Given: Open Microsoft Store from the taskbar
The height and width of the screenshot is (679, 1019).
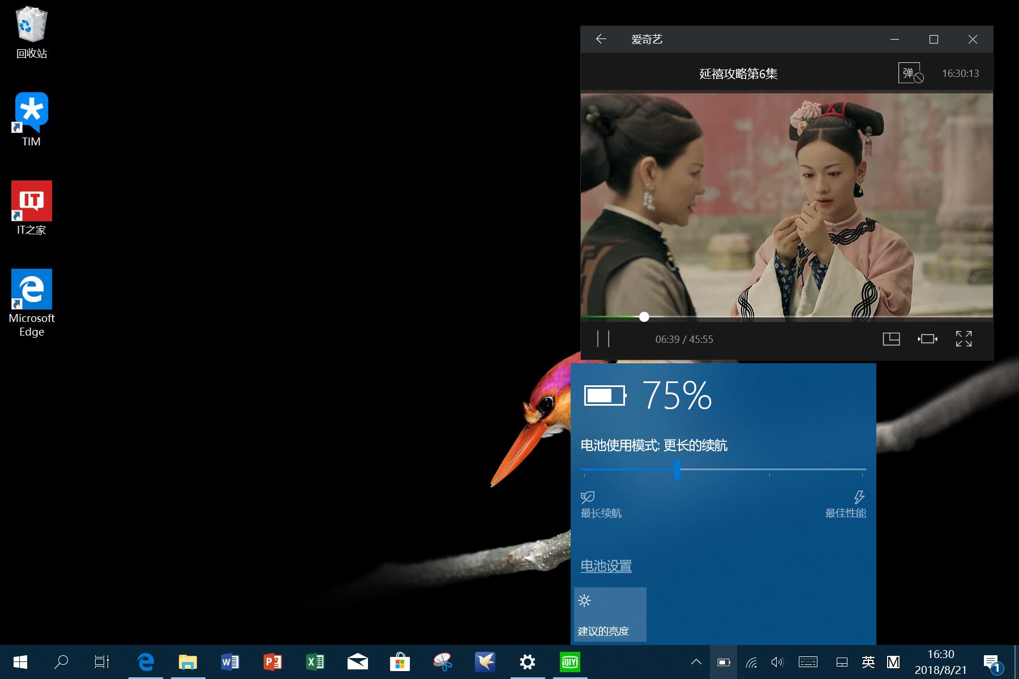Looking at the screenshot, I should 400,662.
